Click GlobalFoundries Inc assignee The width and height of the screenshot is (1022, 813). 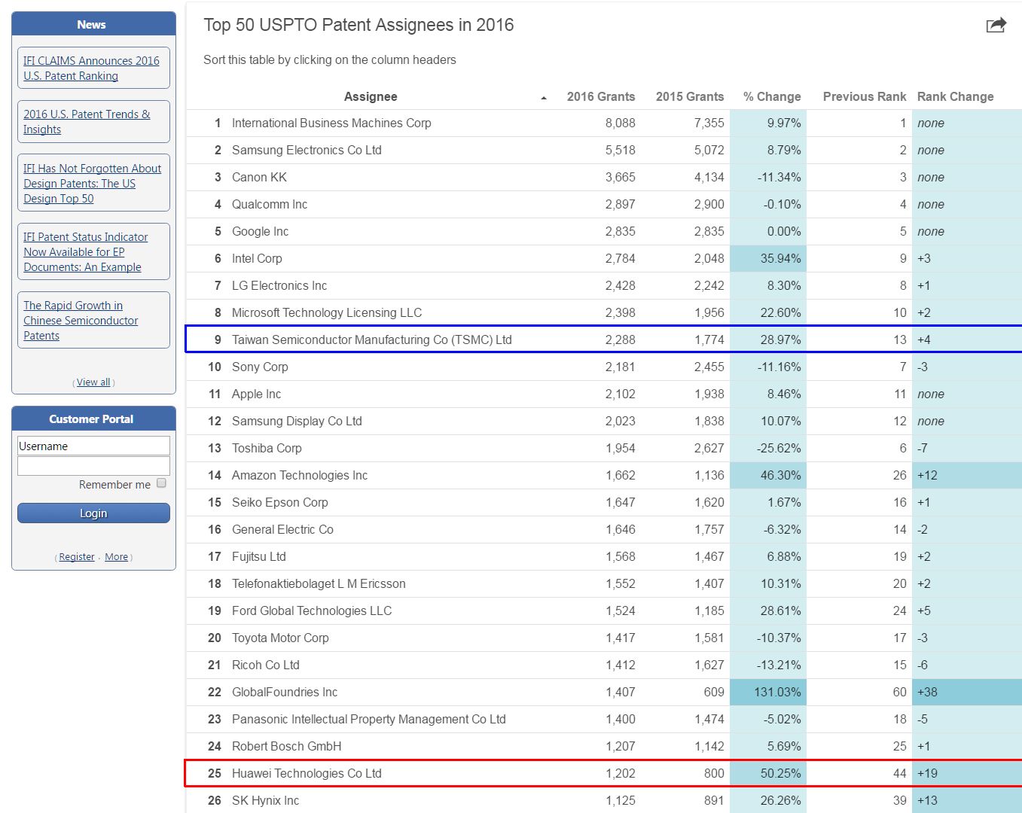pyautogui.click(x=285, y=692)
